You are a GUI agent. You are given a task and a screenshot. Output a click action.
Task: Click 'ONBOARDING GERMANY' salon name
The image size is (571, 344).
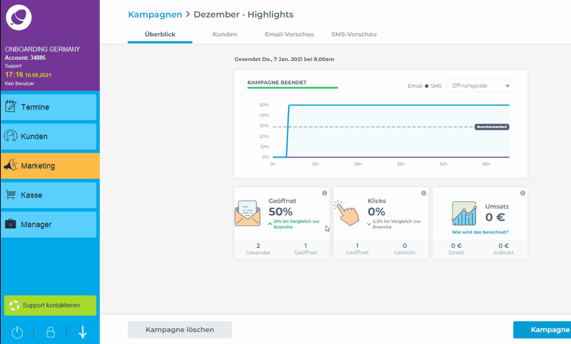tap(42, 49)
